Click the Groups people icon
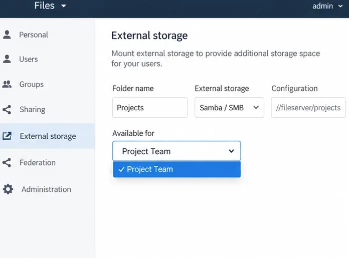The height and width of the screenshot is (258, 349). [x=7, y=84]
